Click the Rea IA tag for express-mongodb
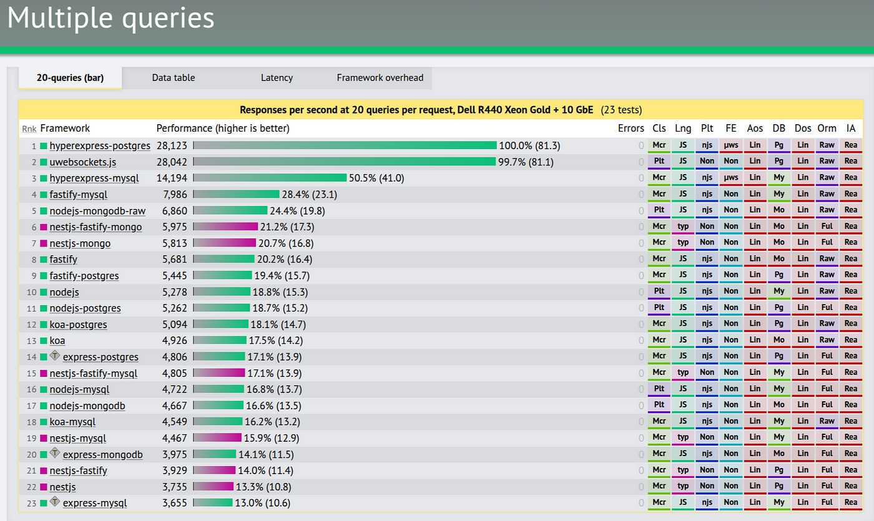This screenshot has height=521, width=874. click(851, 454)
